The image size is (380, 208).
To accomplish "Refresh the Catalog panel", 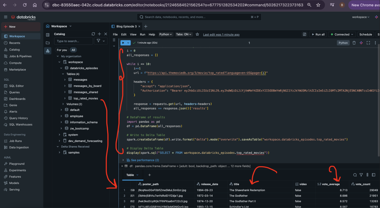I will click(x=93, y=34).
